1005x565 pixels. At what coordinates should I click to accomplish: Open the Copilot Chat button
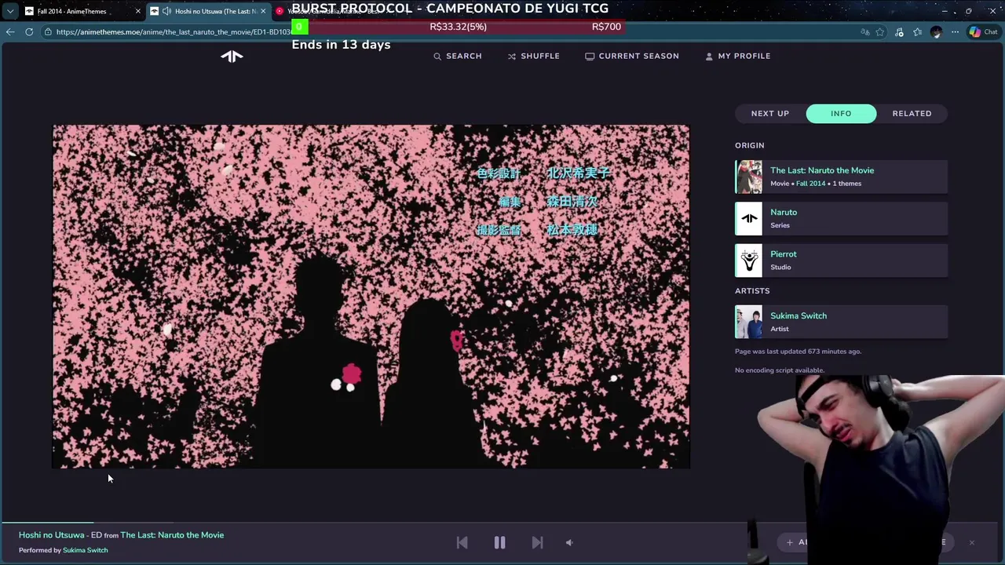click(x=985, y=32)
